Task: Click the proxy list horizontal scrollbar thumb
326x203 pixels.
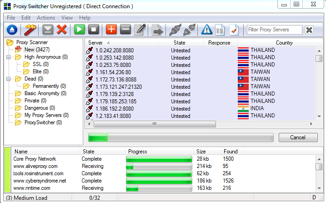Action: (x=155, y=124)
